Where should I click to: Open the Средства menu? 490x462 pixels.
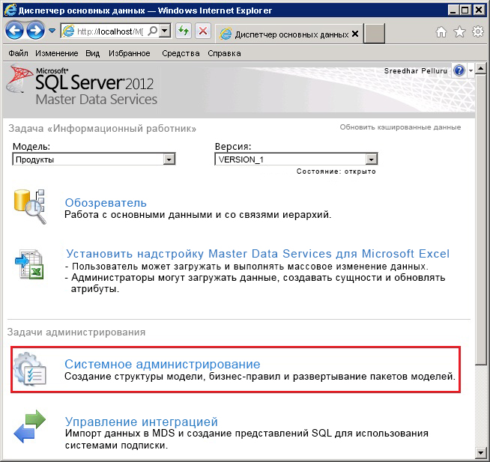click(181, 53)
